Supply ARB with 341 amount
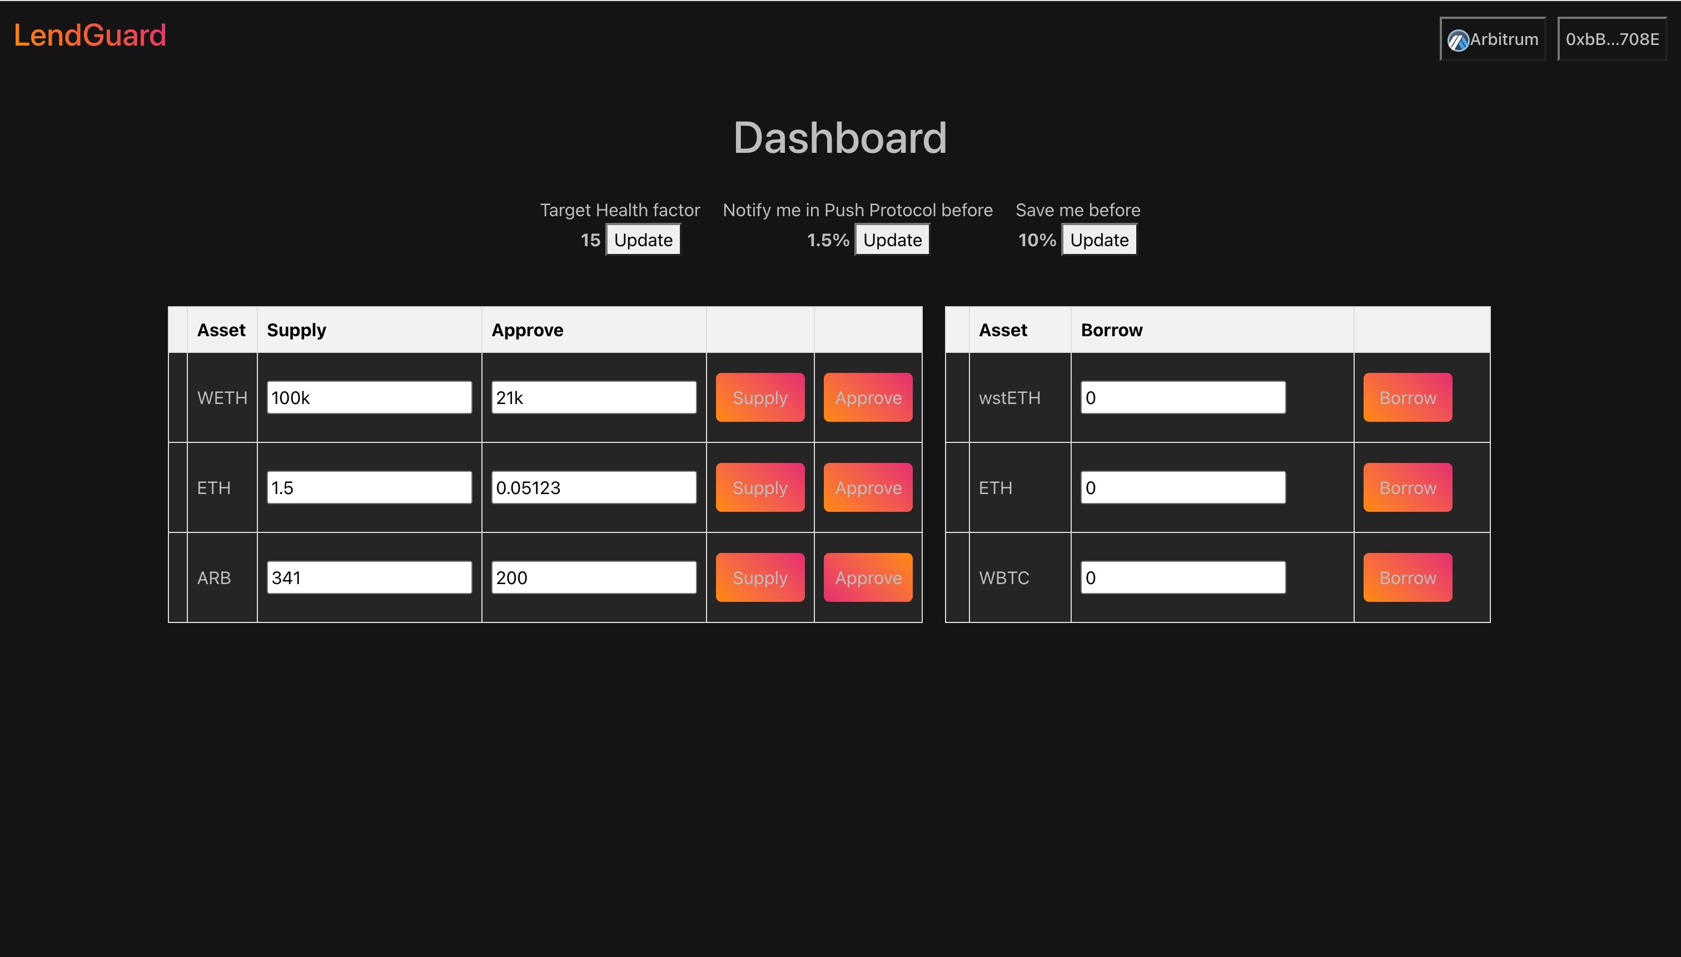1681x957 pixels. [760, 577]
